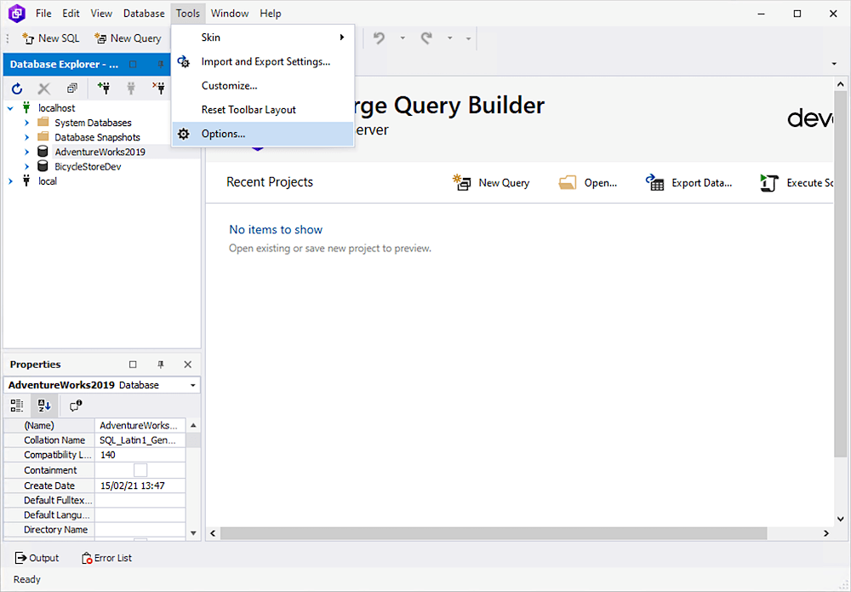Click the vertical scrollbar down arrow on start page

(x=840, y=519)
